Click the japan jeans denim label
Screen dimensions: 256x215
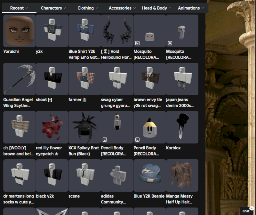tap(179, 103)
